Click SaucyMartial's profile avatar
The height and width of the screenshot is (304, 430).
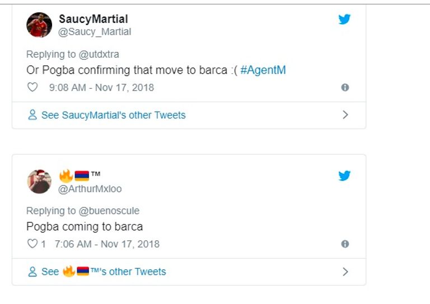(x=39, y=25)
